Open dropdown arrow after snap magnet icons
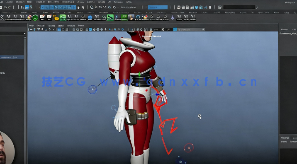 tap(118, 7)
